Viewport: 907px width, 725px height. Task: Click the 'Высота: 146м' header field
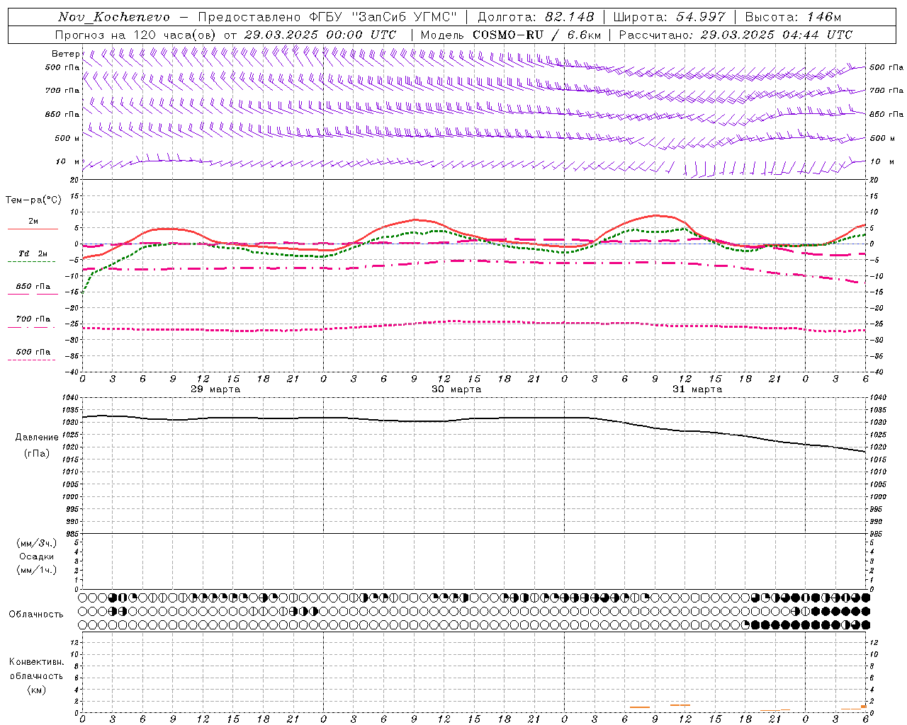click(x=793, y=17)
